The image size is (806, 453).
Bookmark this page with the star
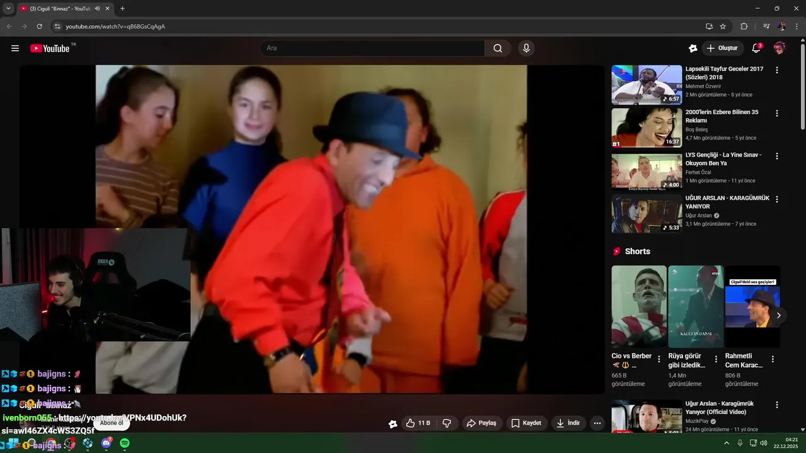click(x=723, y=26)
